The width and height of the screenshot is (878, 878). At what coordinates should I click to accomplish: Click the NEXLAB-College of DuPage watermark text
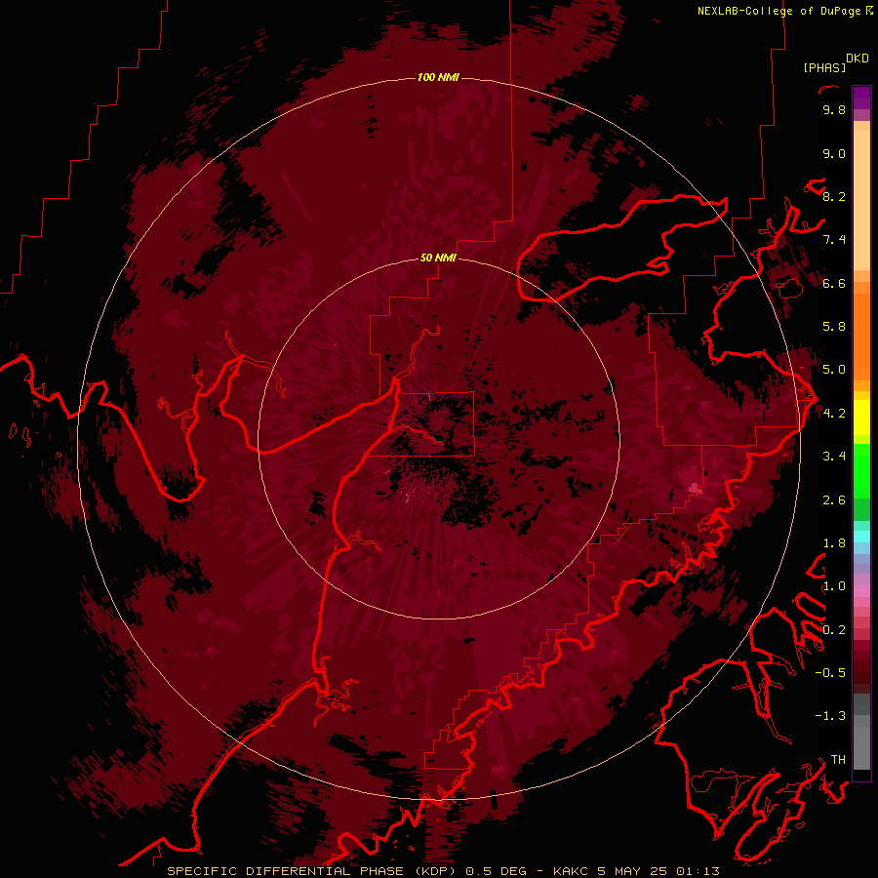point(784,11)
